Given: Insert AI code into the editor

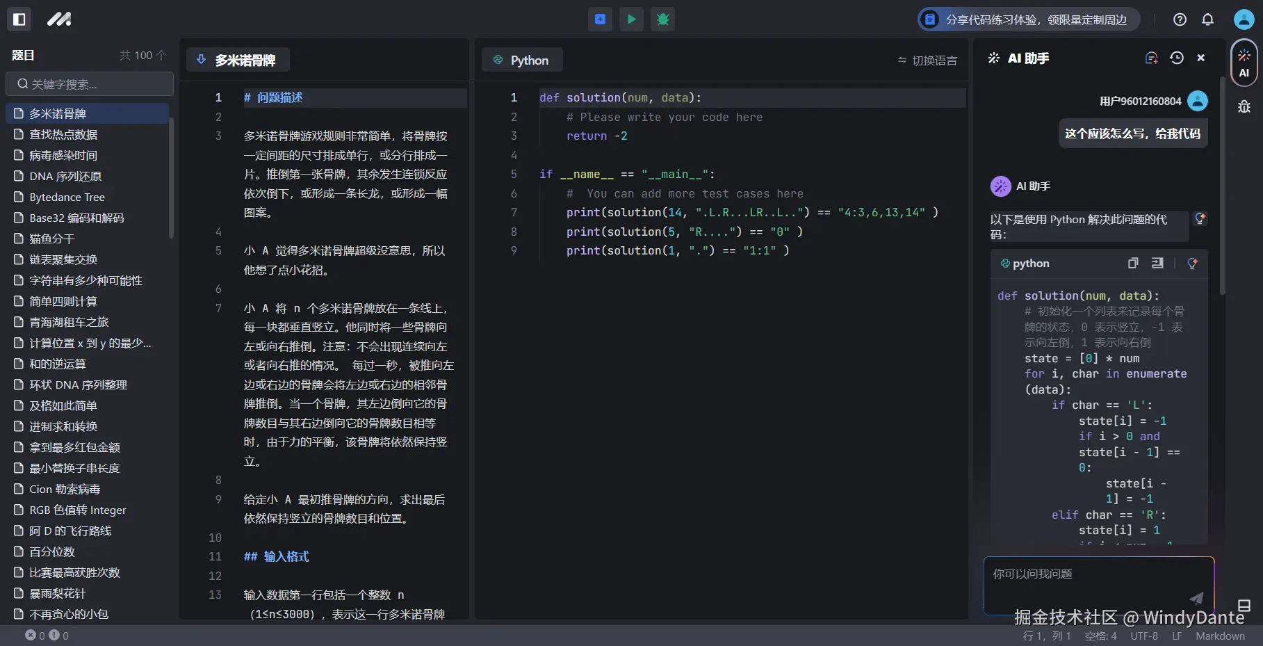Looking at the screenshot, I should tap(1157, 263).
